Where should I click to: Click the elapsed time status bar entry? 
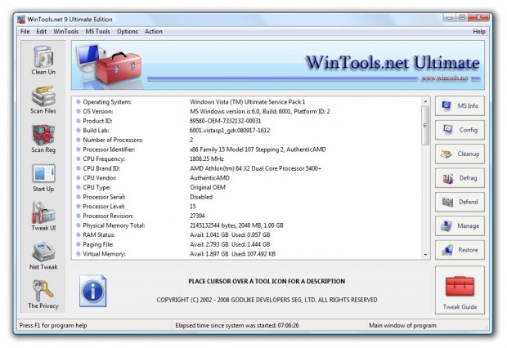tap(237, 325)
